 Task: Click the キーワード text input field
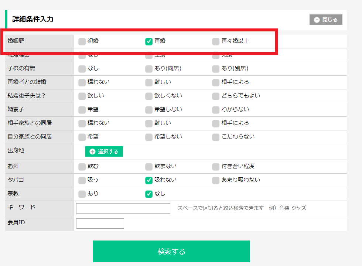pyautogui.click(x=123, y=208)
